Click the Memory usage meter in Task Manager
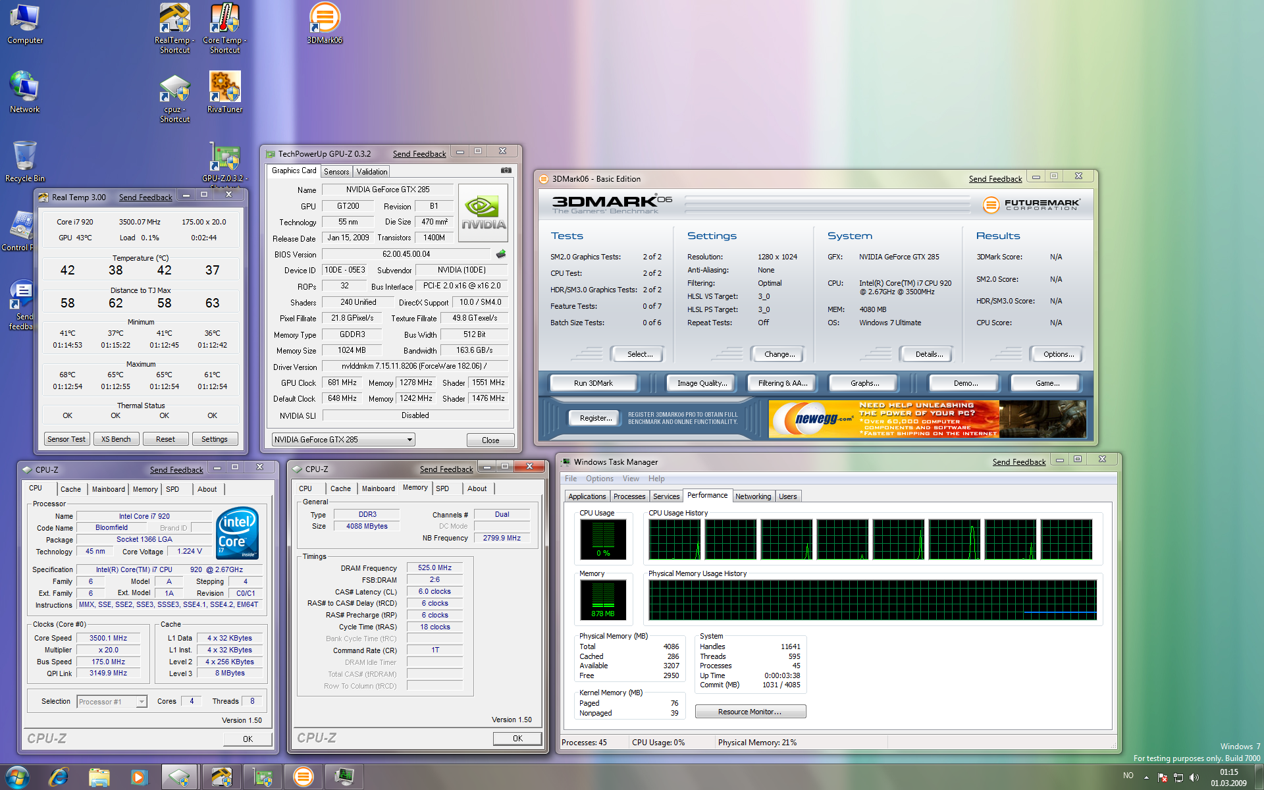 point(603,600)
